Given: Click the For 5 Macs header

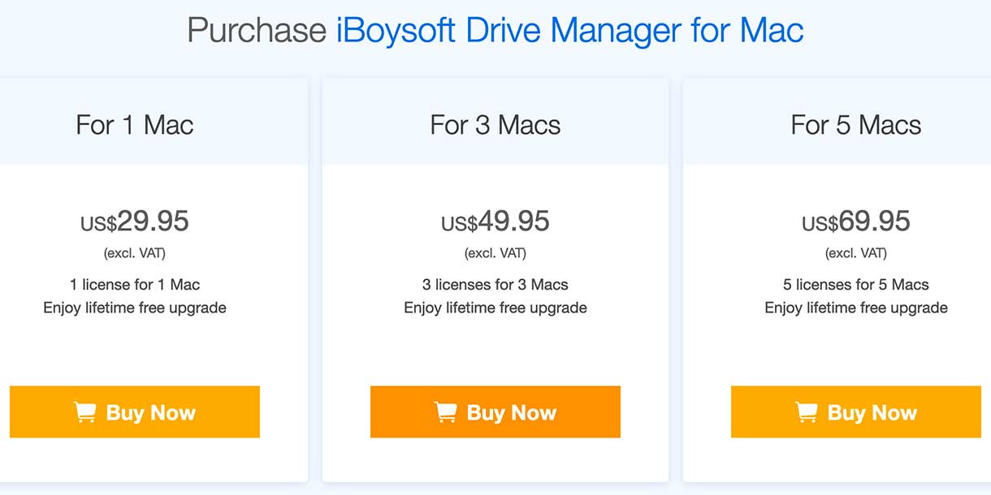Looking at the screenshot, I should [x=856, y=124].
